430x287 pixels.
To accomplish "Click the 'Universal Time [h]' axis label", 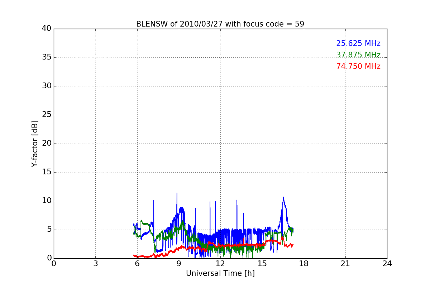I will click(220, 273).
